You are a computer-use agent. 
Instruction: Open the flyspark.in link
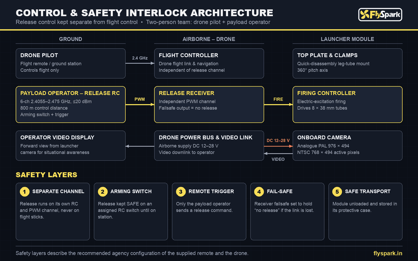tap(388, 253)
